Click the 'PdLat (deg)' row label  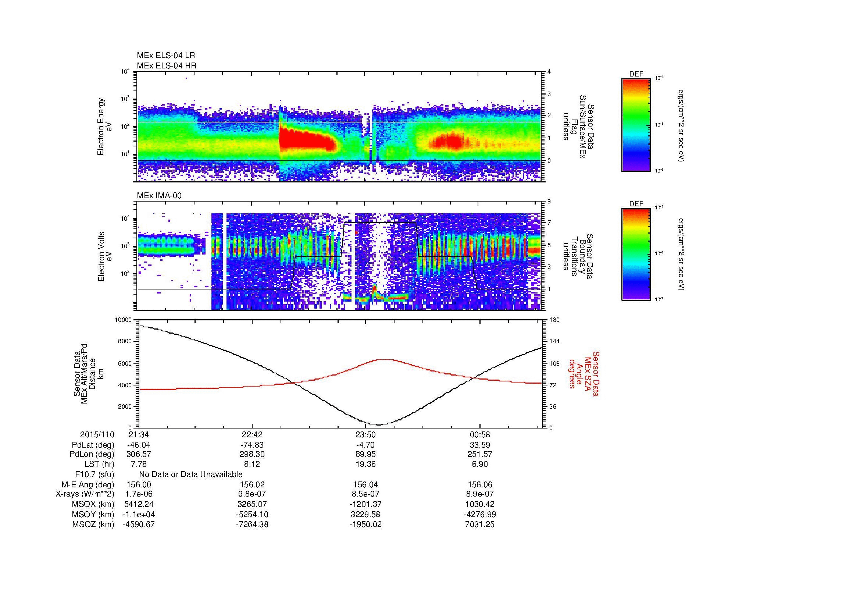click(x=93, y=445)
